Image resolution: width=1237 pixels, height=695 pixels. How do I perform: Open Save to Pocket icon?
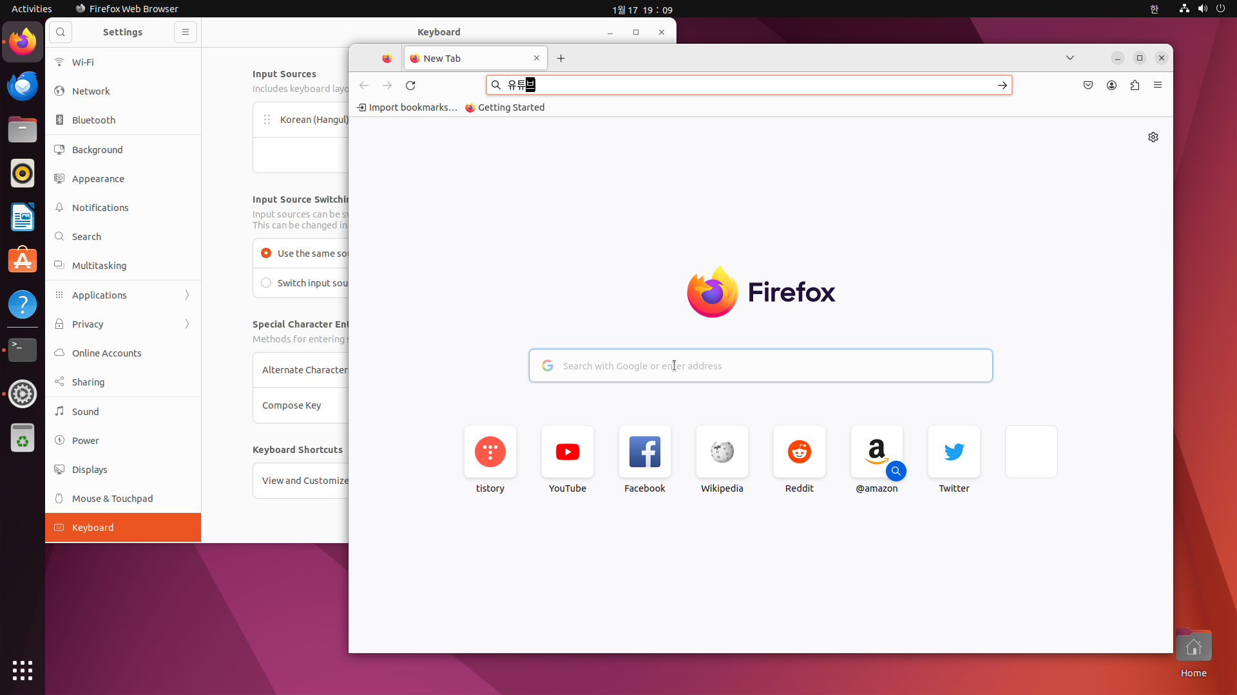(x=1088, y=85)
